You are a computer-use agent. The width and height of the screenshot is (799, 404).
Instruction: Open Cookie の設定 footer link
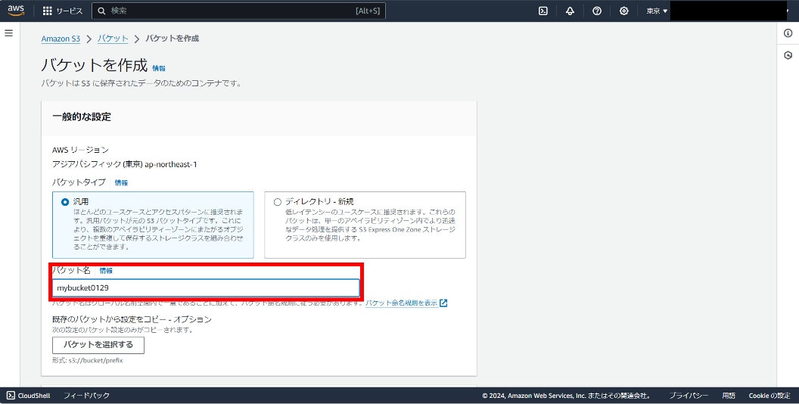pyautogui.click(x=769, y=396)
